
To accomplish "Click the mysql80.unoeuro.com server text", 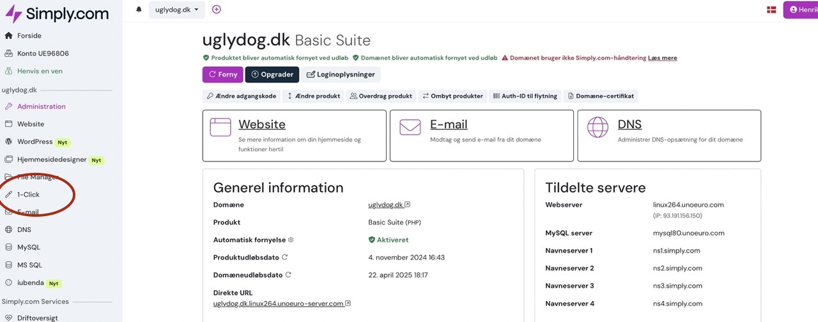I will pos(689,233).
